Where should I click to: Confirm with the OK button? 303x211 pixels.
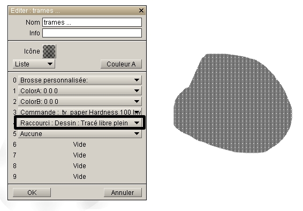point(32,192)
